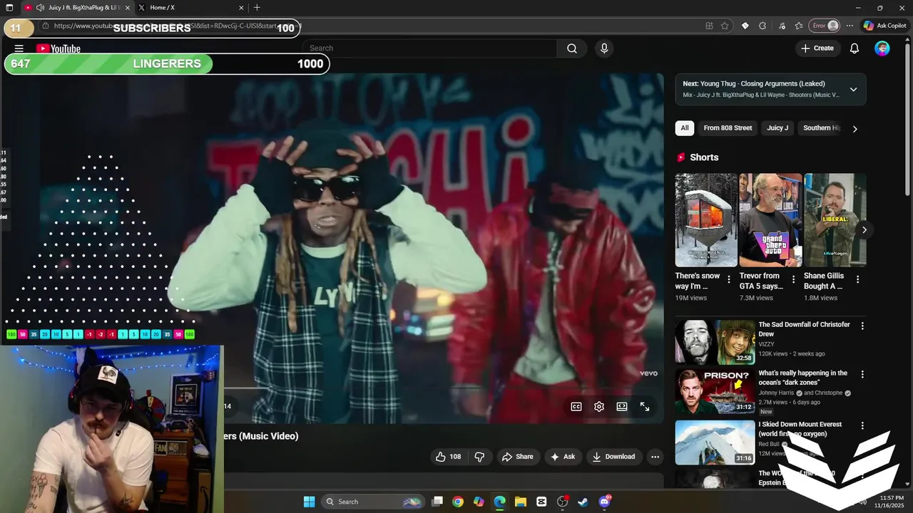Start voice search with the microphone icon
913x513 pixels.
tap(604, 48)
